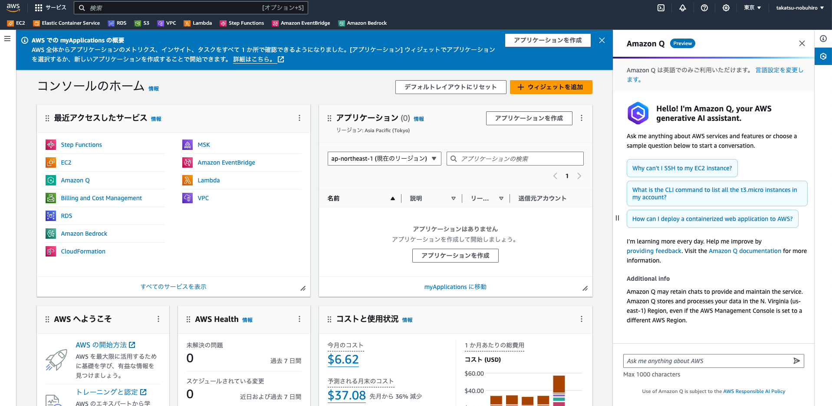Open the services grid menu
This screenshot has width=832, height=406.
point(39,8)
